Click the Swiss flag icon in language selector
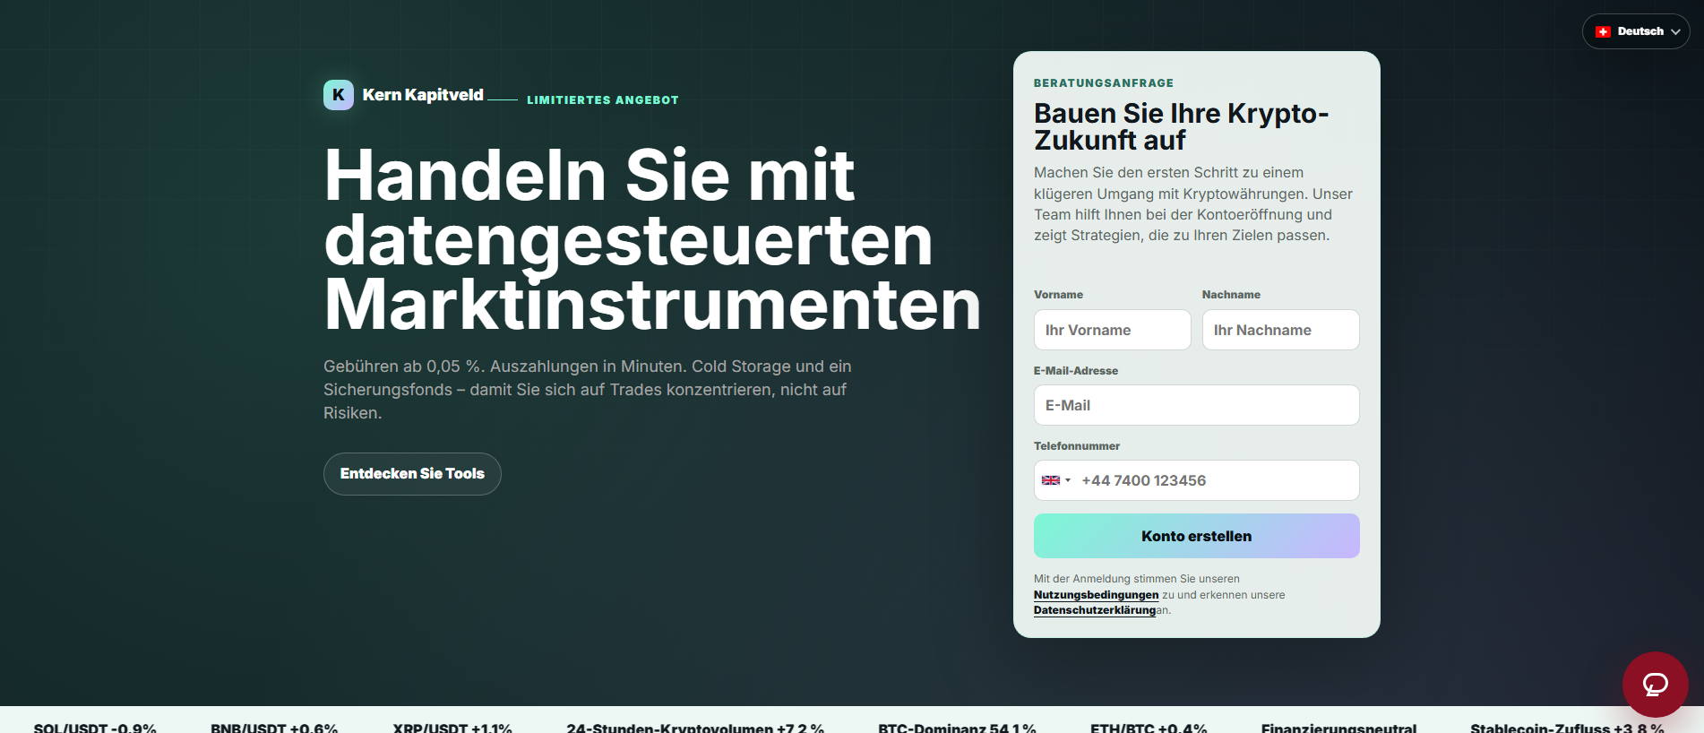 coord(1603,31)
